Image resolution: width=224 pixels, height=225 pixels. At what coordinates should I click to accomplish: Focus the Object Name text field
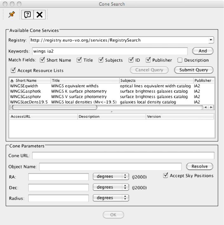tap(110, 166)
